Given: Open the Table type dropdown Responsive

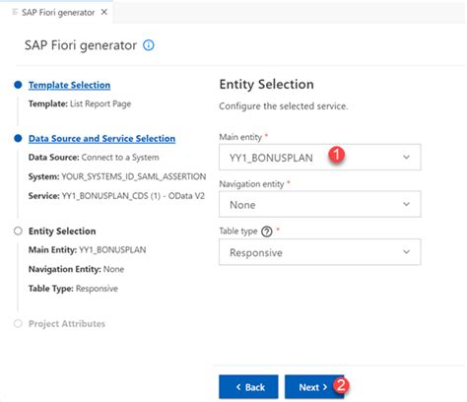Looking at the screenshot, I should pos(320,252).
